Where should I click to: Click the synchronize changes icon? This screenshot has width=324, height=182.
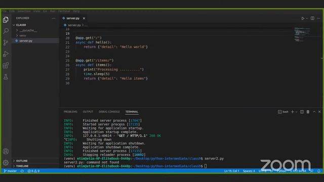pyautogui.click(x=22, y=171)
